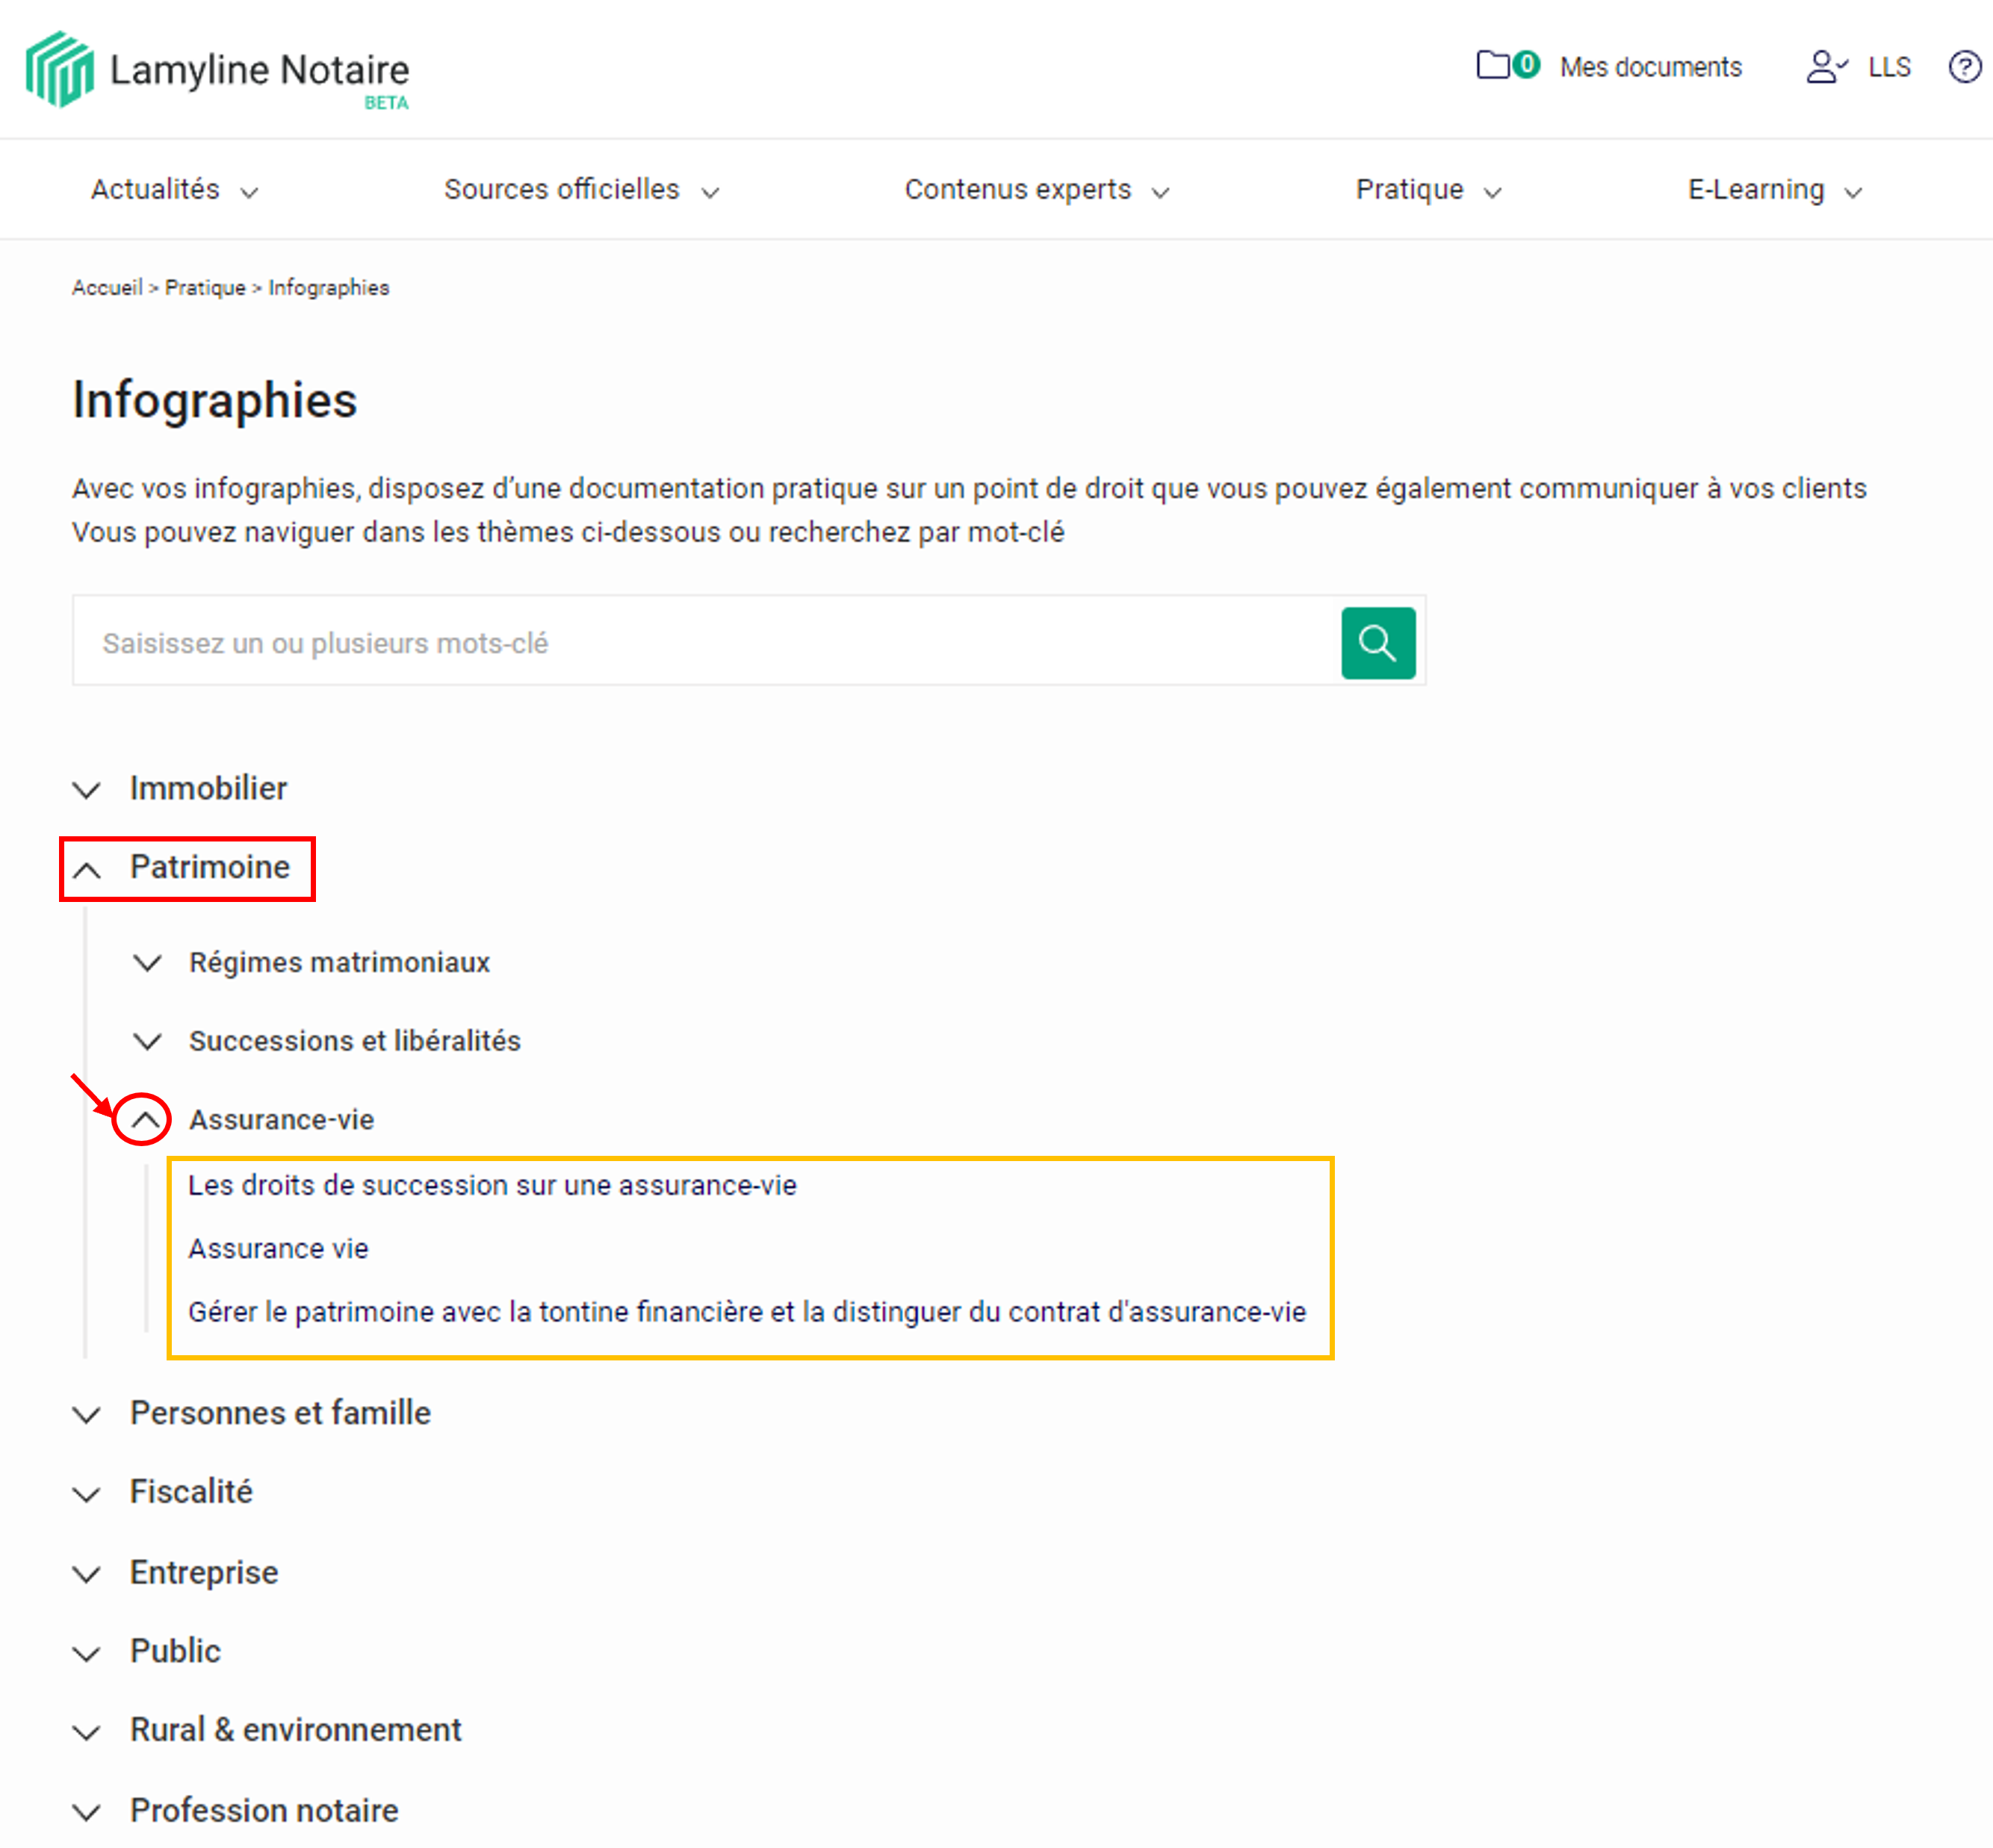Open the Actualités menu
The width and height of the screenshot is (1993, 1848).
(174, 190)
